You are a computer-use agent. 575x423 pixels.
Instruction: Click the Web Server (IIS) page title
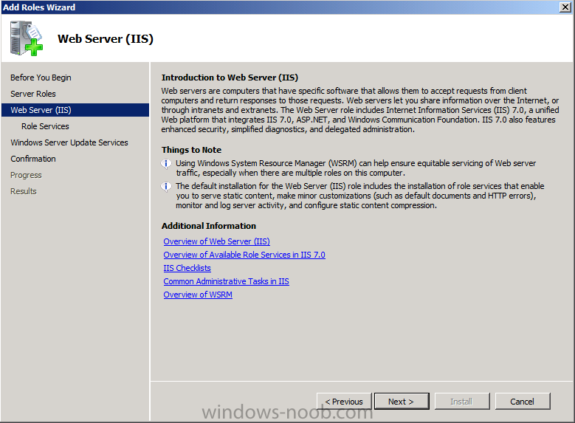coord(106,38)
